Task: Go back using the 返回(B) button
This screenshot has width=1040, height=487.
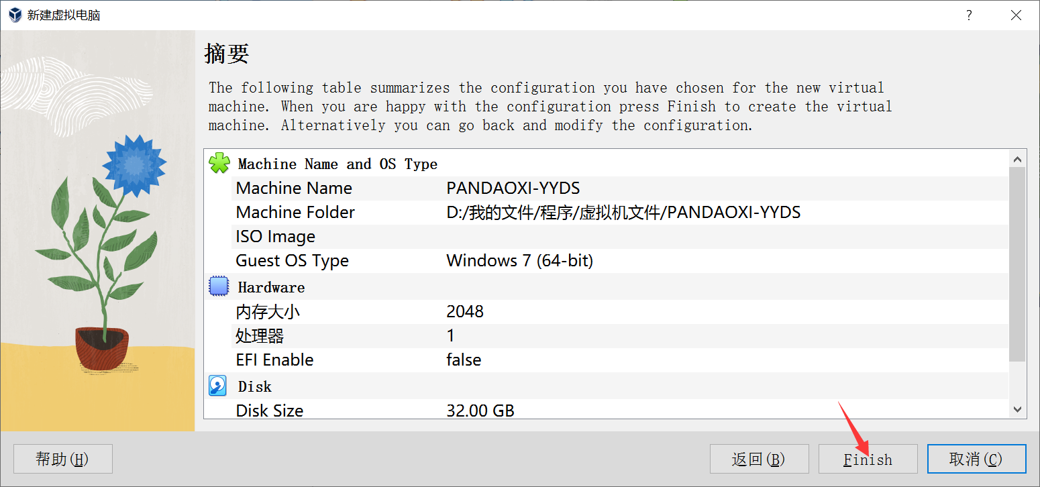Action: tap(760, 459)
